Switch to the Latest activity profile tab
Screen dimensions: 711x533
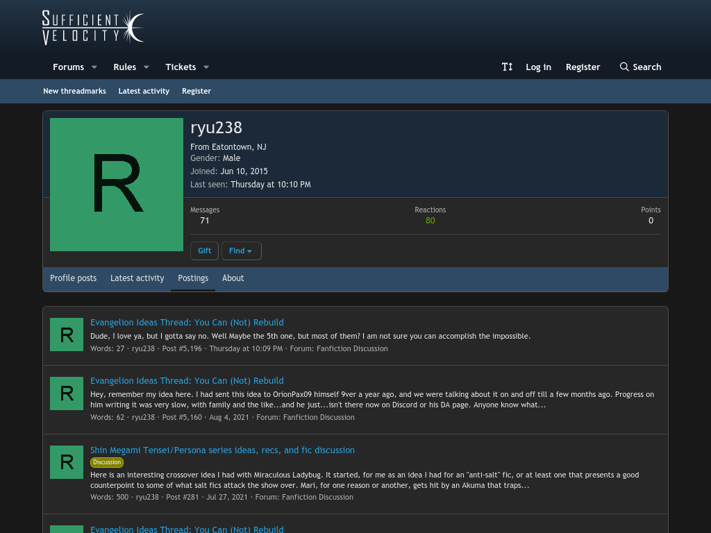click(137, 278)
